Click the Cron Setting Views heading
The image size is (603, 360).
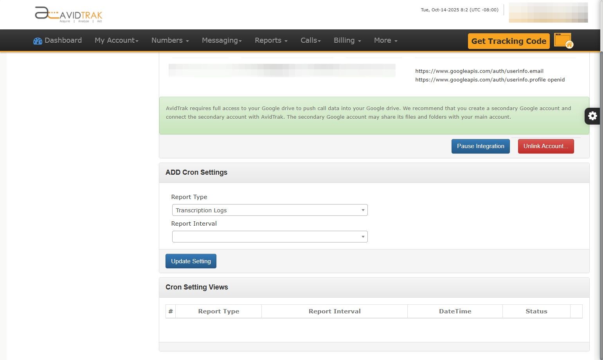(197, 287)
